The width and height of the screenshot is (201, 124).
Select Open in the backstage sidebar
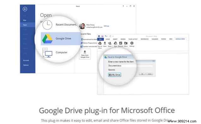coord(25,25)
